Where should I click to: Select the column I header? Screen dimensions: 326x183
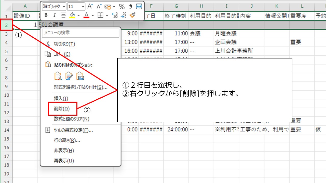point(226,6)
